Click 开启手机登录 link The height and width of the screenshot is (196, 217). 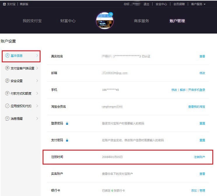[x=197, y=90]
